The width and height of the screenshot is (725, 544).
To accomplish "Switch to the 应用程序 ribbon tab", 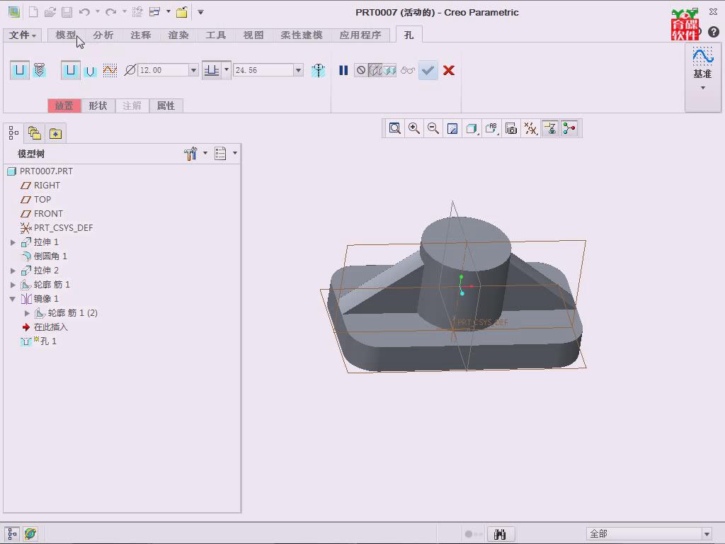I will click(360, 35).
